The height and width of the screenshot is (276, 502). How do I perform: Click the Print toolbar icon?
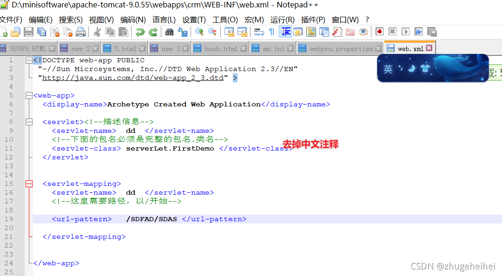pyautogui.click(x=79, y=32)
